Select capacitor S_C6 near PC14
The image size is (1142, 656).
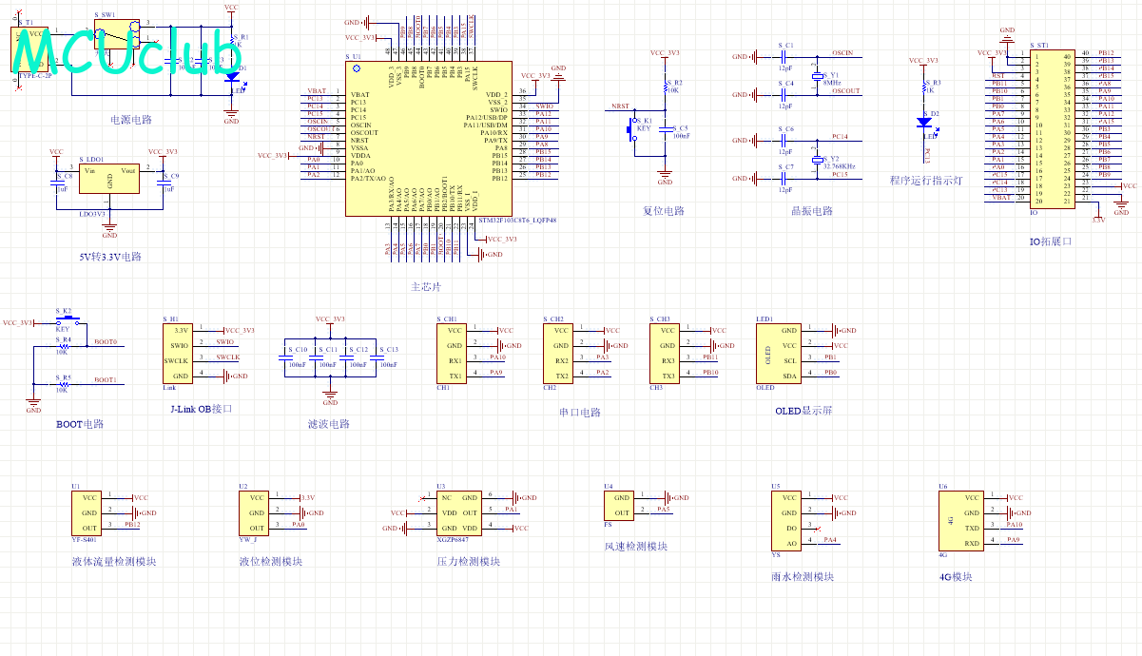(784, 141)
